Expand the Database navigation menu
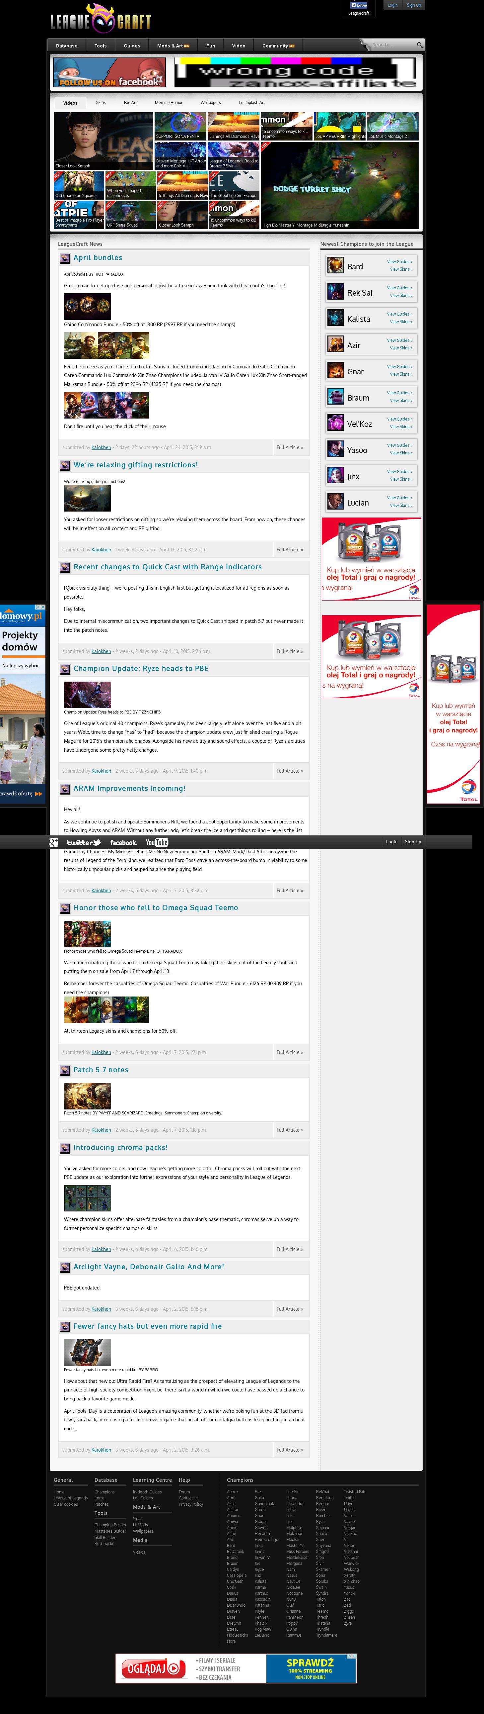 66,46
